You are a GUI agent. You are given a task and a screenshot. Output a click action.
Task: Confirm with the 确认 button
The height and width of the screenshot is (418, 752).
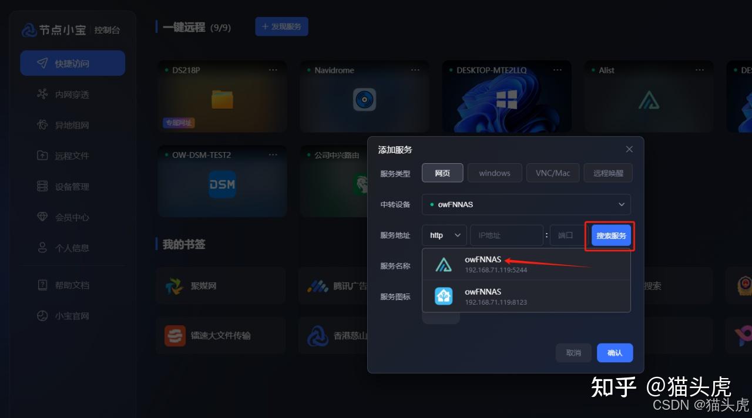pyautogui.click(x=615, y=353)
